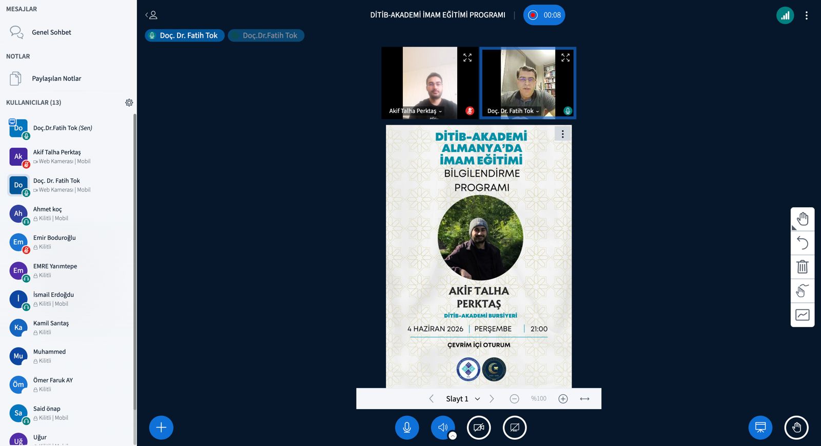This screenshot has width=821, height=446.
Task: Click the chart icon in whiteboard toolbar
Action: click(x=803, y=315)
